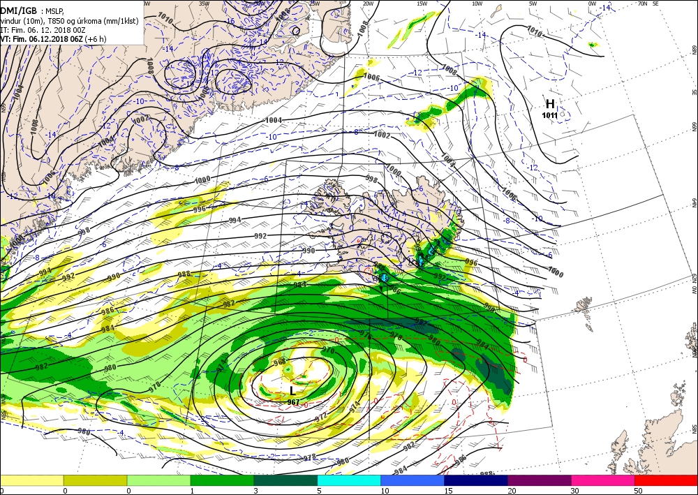
Task: Select the light green legend swatch
Action: [x=158, y=480]
